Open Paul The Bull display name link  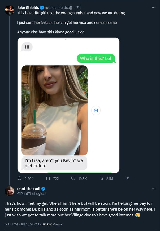coord(29,189)
